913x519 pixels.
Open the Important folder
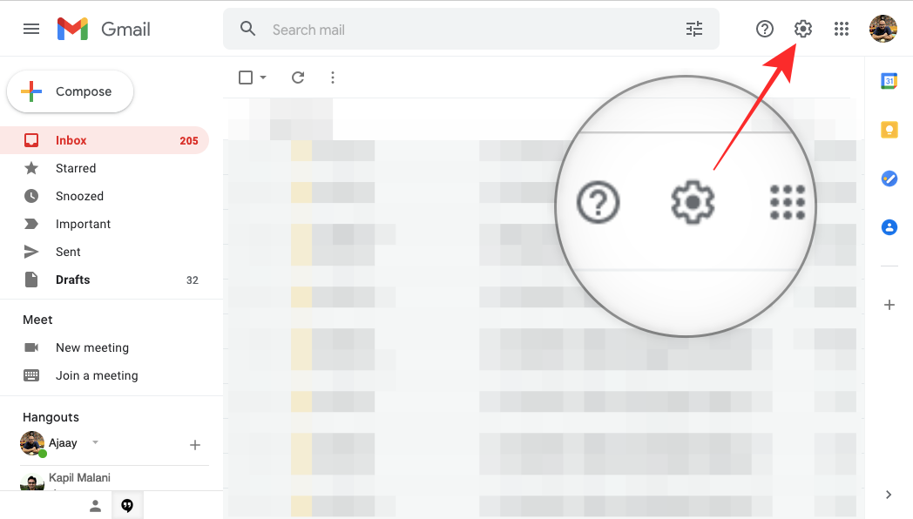pyautogui.click(x=105, y=224)
